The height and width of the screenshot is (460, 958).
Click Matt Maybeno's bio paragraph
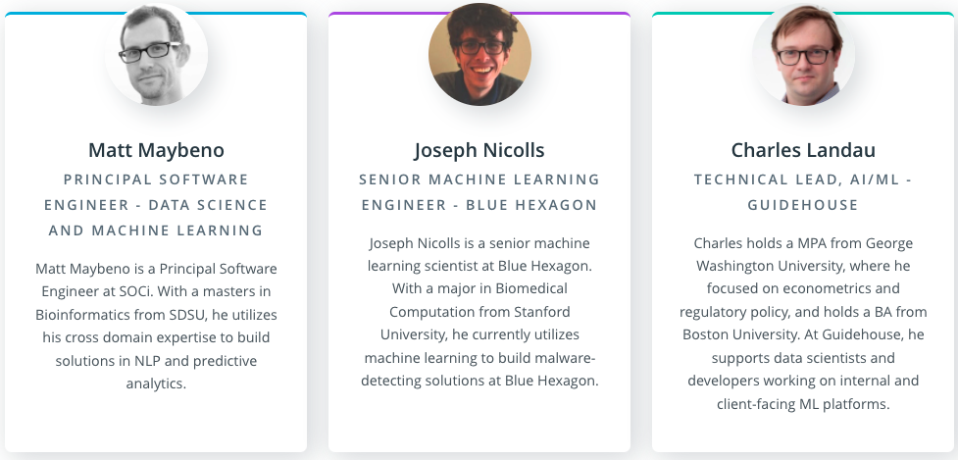(x=156, y=326)
